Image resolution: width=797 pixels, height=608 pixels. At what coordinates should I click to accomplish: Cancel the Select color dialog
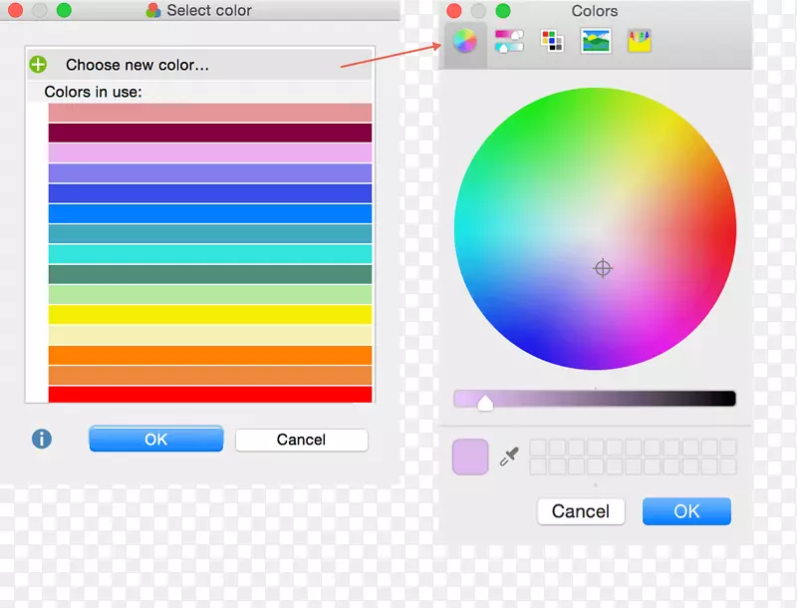(x=302, y=440)
